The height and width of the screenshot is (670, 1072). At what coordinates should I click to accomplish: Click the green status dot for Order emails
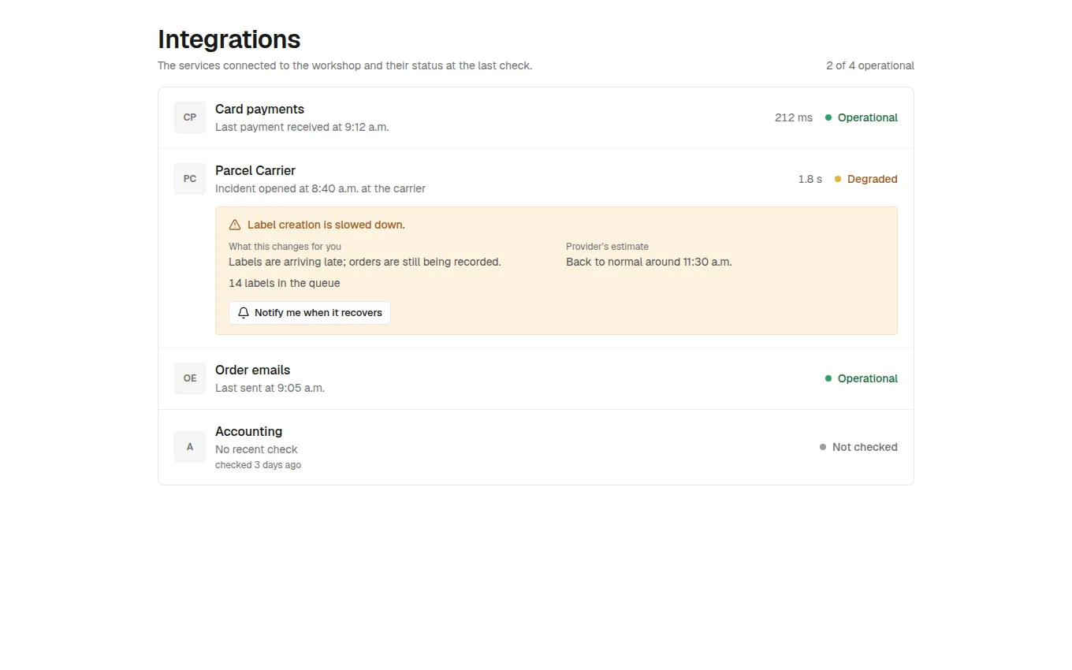[x=828, y=378]
